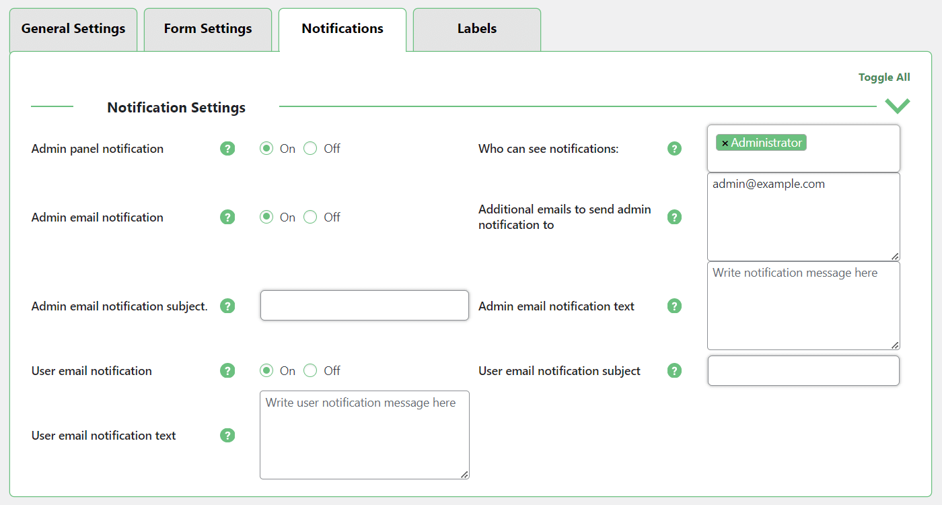
Task: Click help icon for Additional emails setting
Action: (x=674, y=217)
